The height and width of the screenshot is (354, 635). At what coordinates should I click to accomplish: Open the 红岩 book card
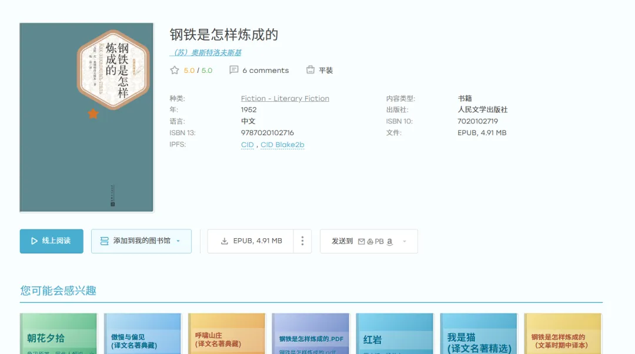[395, 333]
